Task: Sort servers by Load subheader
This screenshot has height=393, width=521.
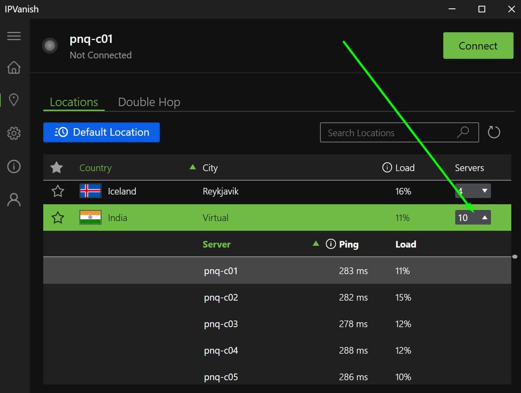Action: pos(406,244)
